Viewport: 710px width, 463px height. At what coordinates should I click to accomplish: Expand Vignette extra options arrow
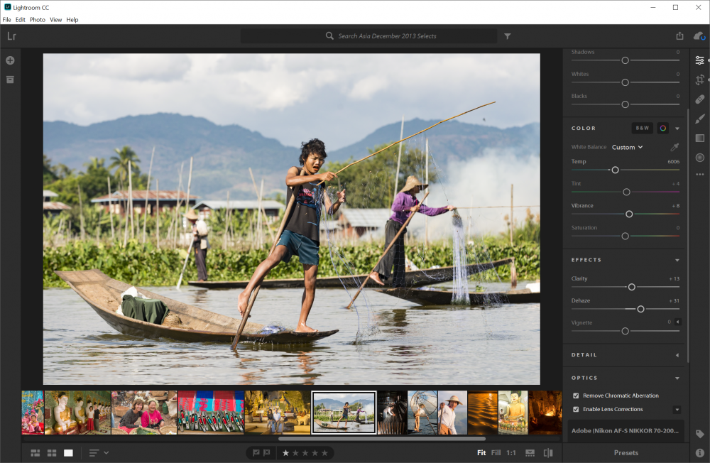678,322
